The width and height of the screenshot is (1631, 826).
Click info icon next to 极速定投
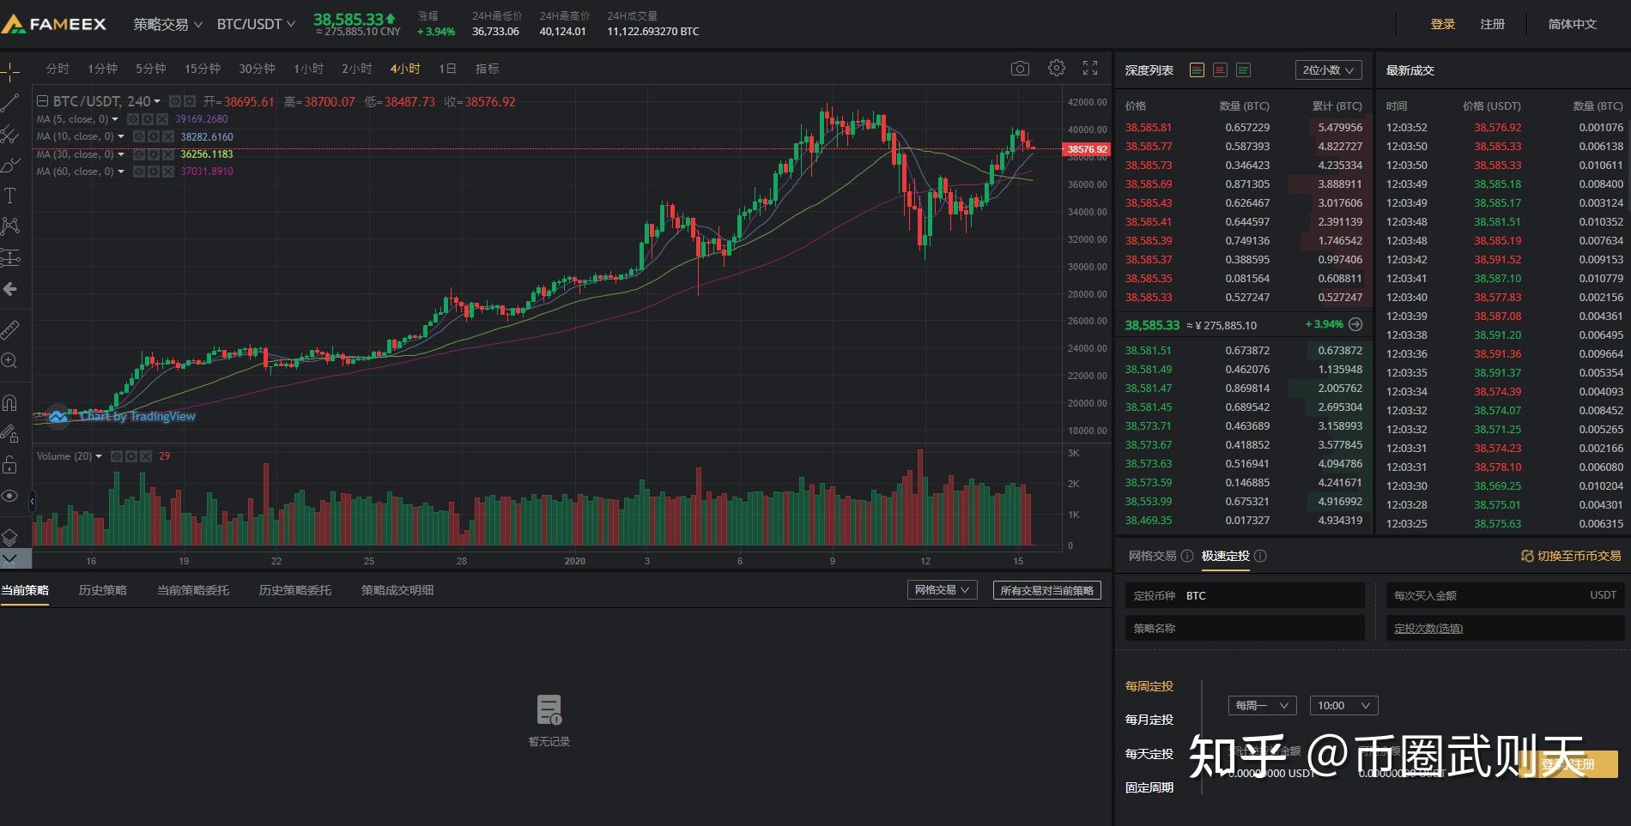(1260, 556)
